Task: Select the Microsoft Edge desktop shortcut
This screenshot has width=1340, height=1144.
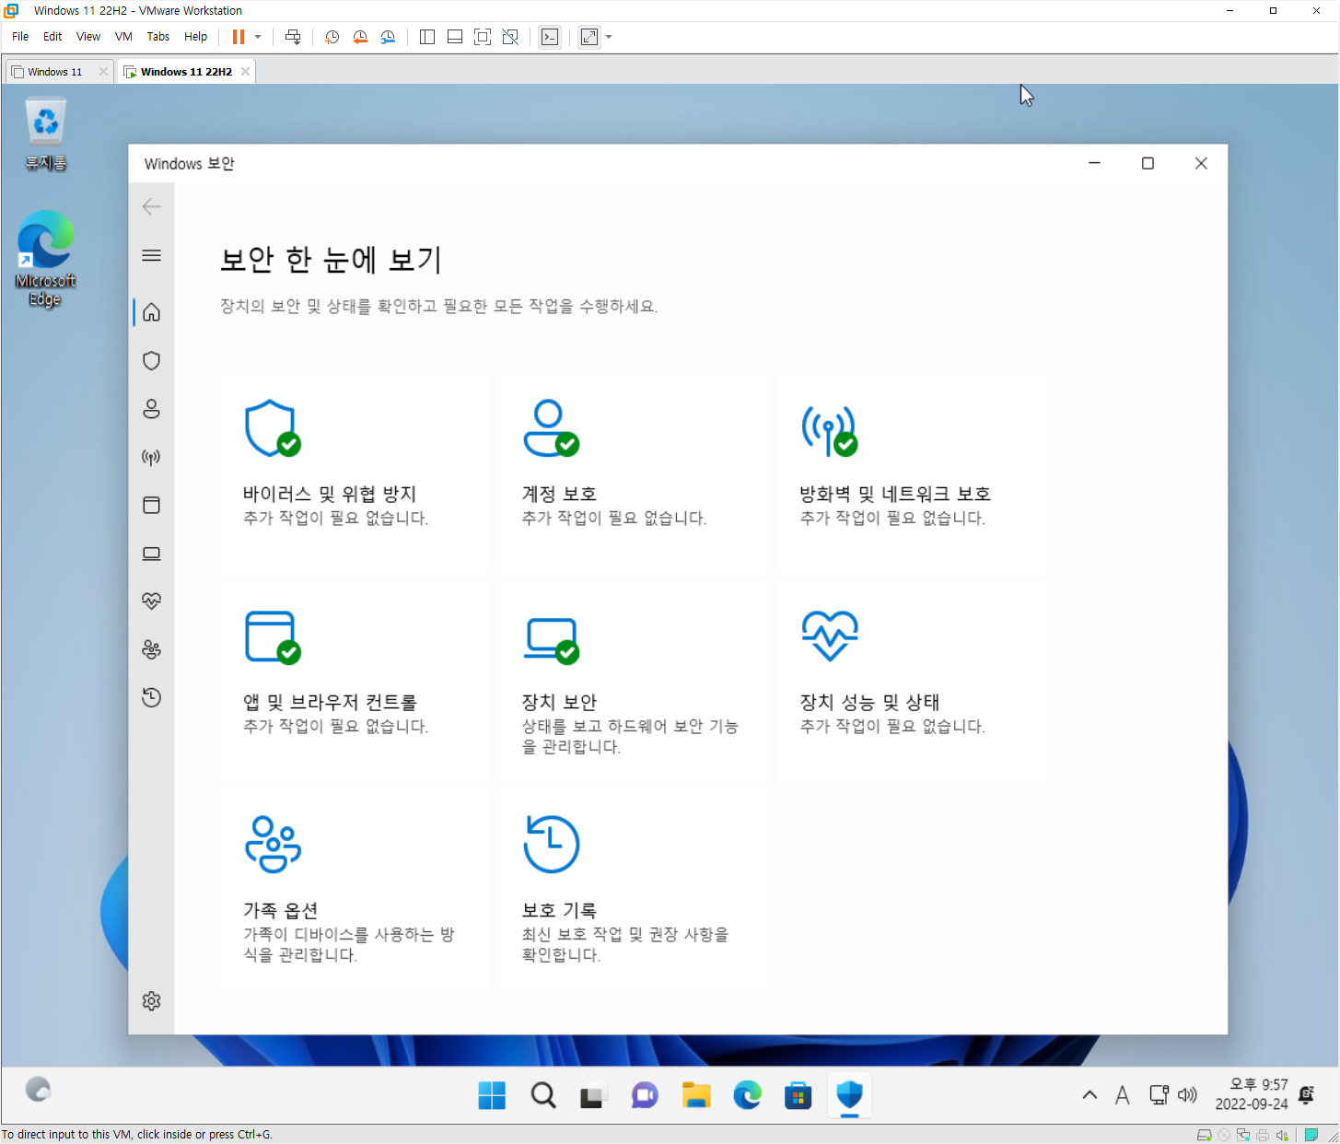Action: coord(45,259)
